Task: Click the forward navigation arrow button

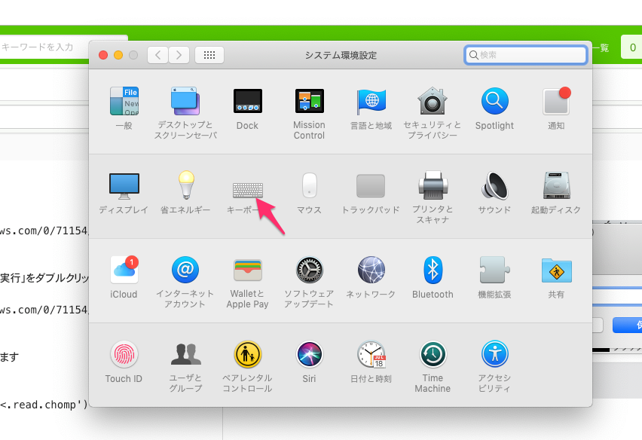Action: [x=179, y=55]
